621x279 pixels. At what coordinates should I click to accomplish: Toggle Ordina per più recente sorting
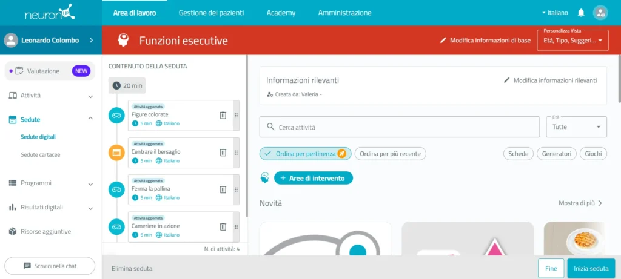point(390,154)
